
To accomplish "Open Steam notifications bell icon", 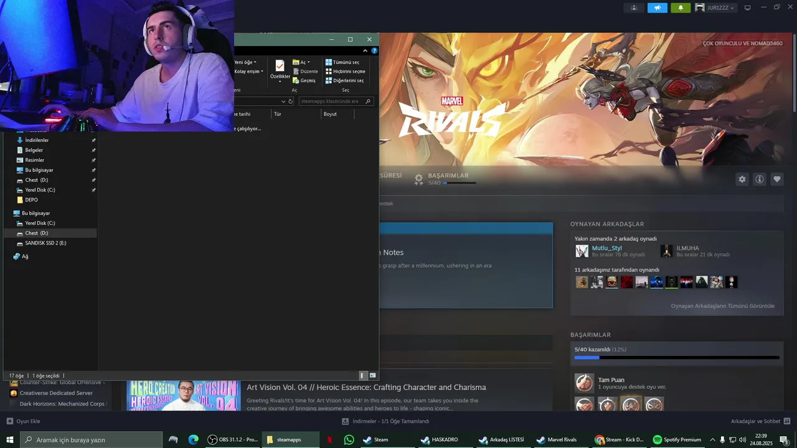I will click(x=681, y=7).
